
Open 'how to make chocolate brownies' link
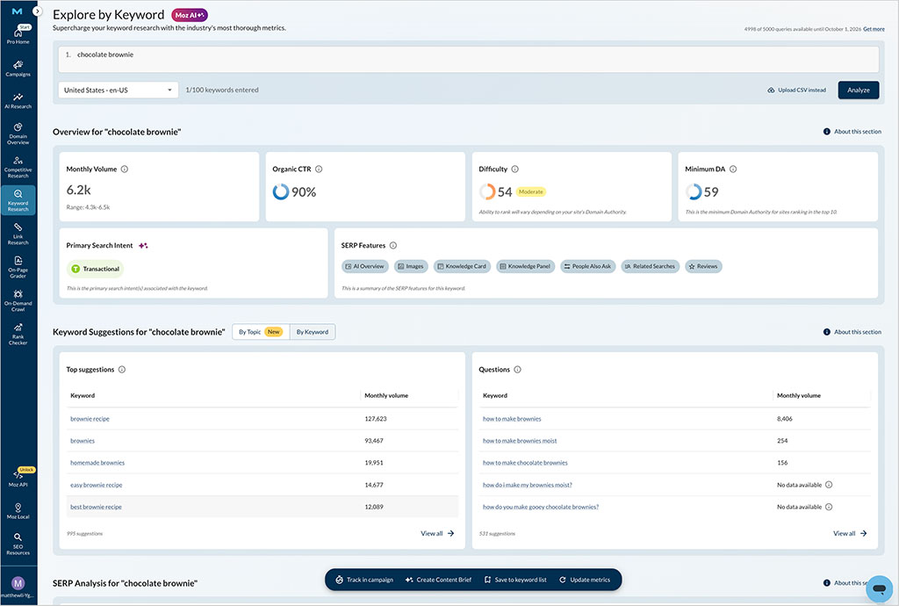tap(525, 463)
